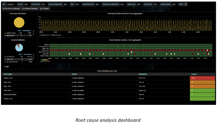The height and width of the screenshot is (124, 217).
Task: Collapse the Logs row section
Action: (6, 67)
